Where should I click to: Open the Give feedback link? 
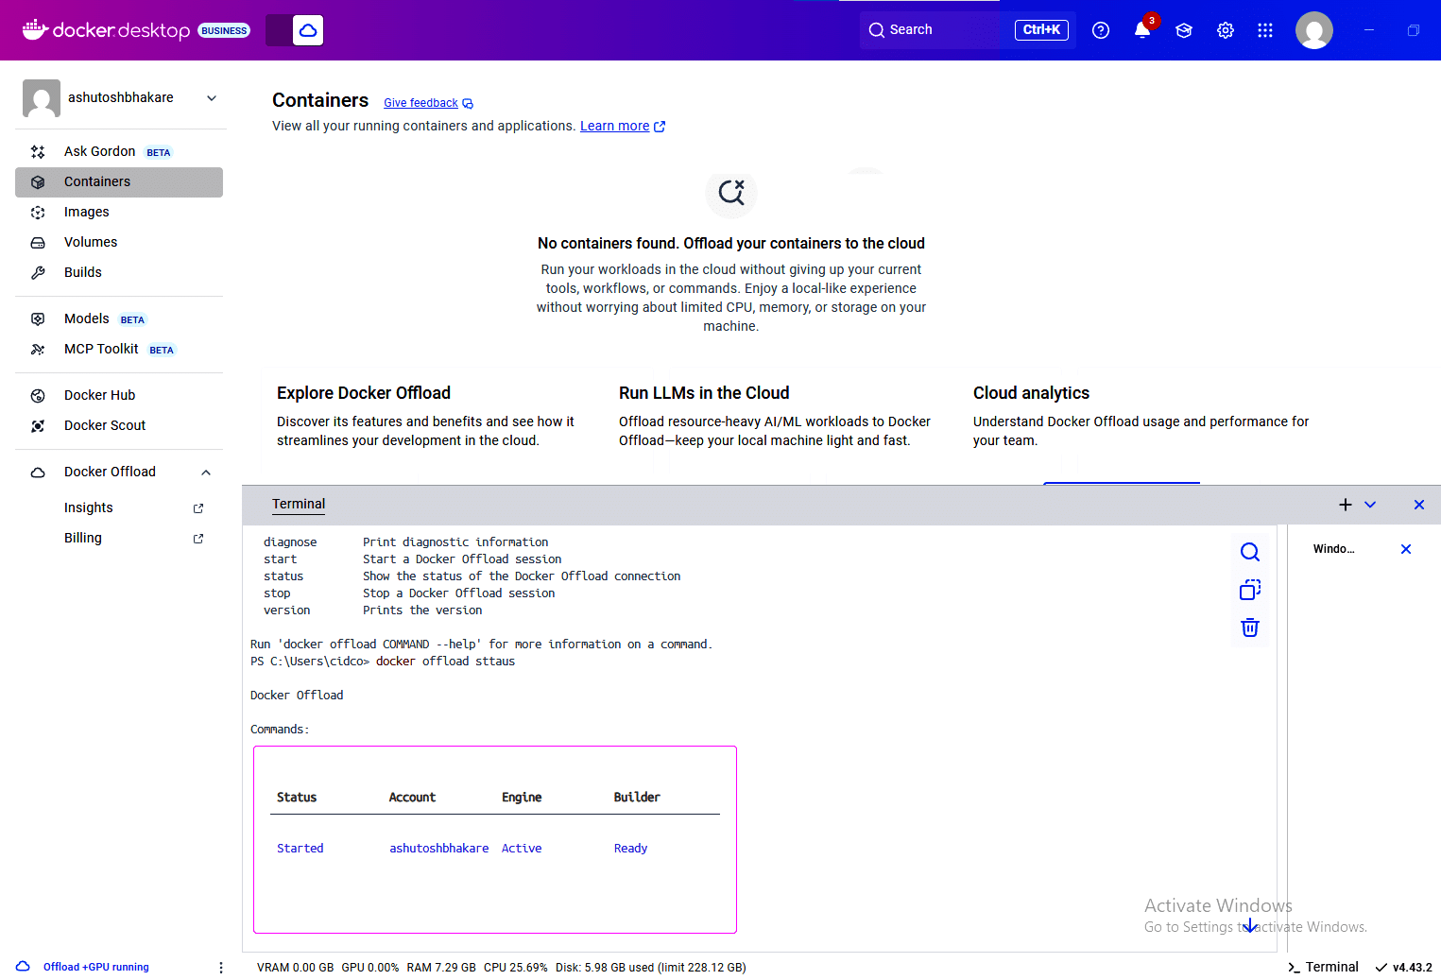click(420, 102)
